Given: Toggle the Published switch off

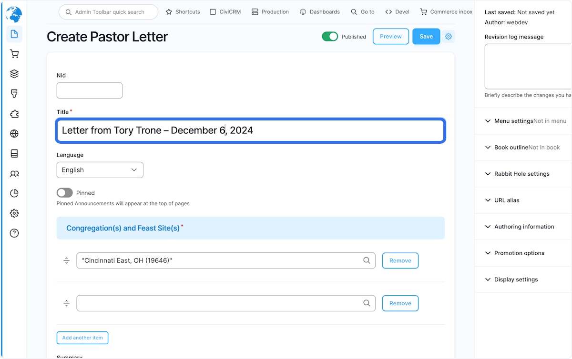Looking at the screenshot, I should point(330,36).
